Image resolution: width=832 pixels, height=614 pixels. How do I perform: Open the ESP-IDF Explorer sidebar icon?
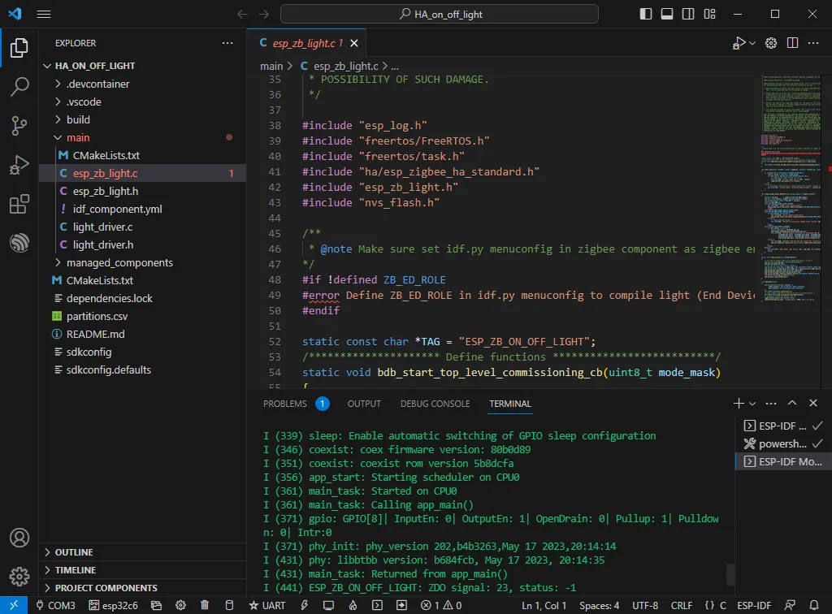pos(19,243)
